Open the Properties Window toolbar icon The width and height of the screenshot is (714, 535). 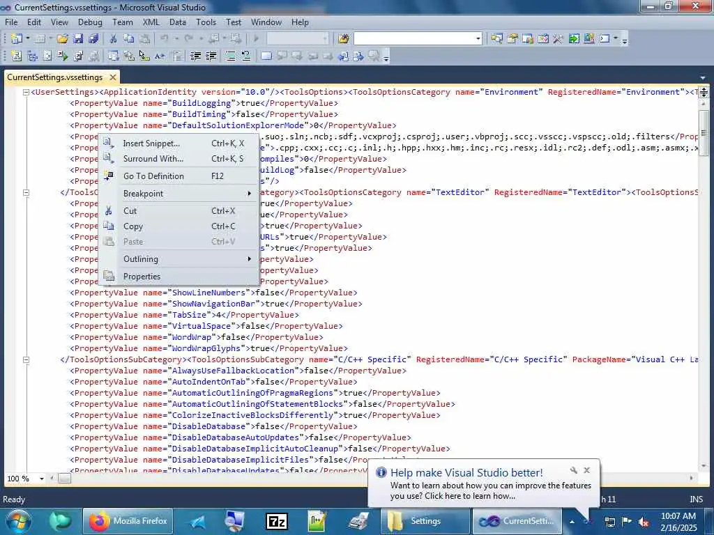tap(512, 39)
